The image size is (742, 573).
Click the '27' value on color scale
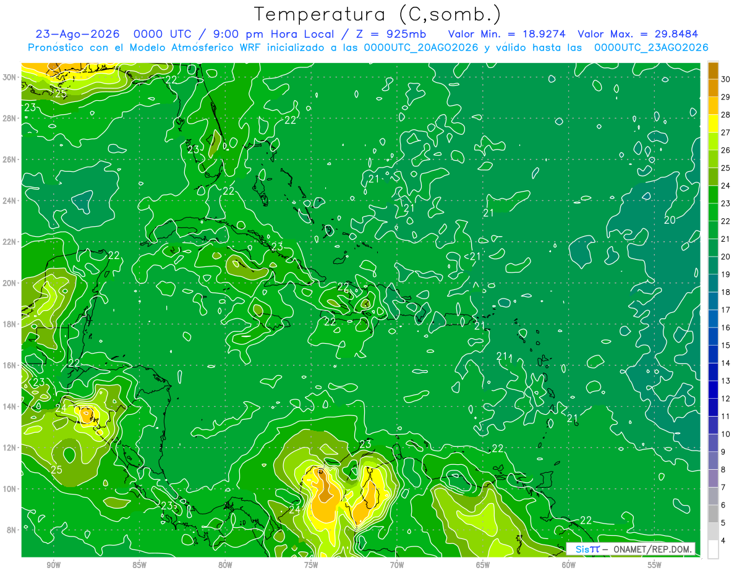725,132
